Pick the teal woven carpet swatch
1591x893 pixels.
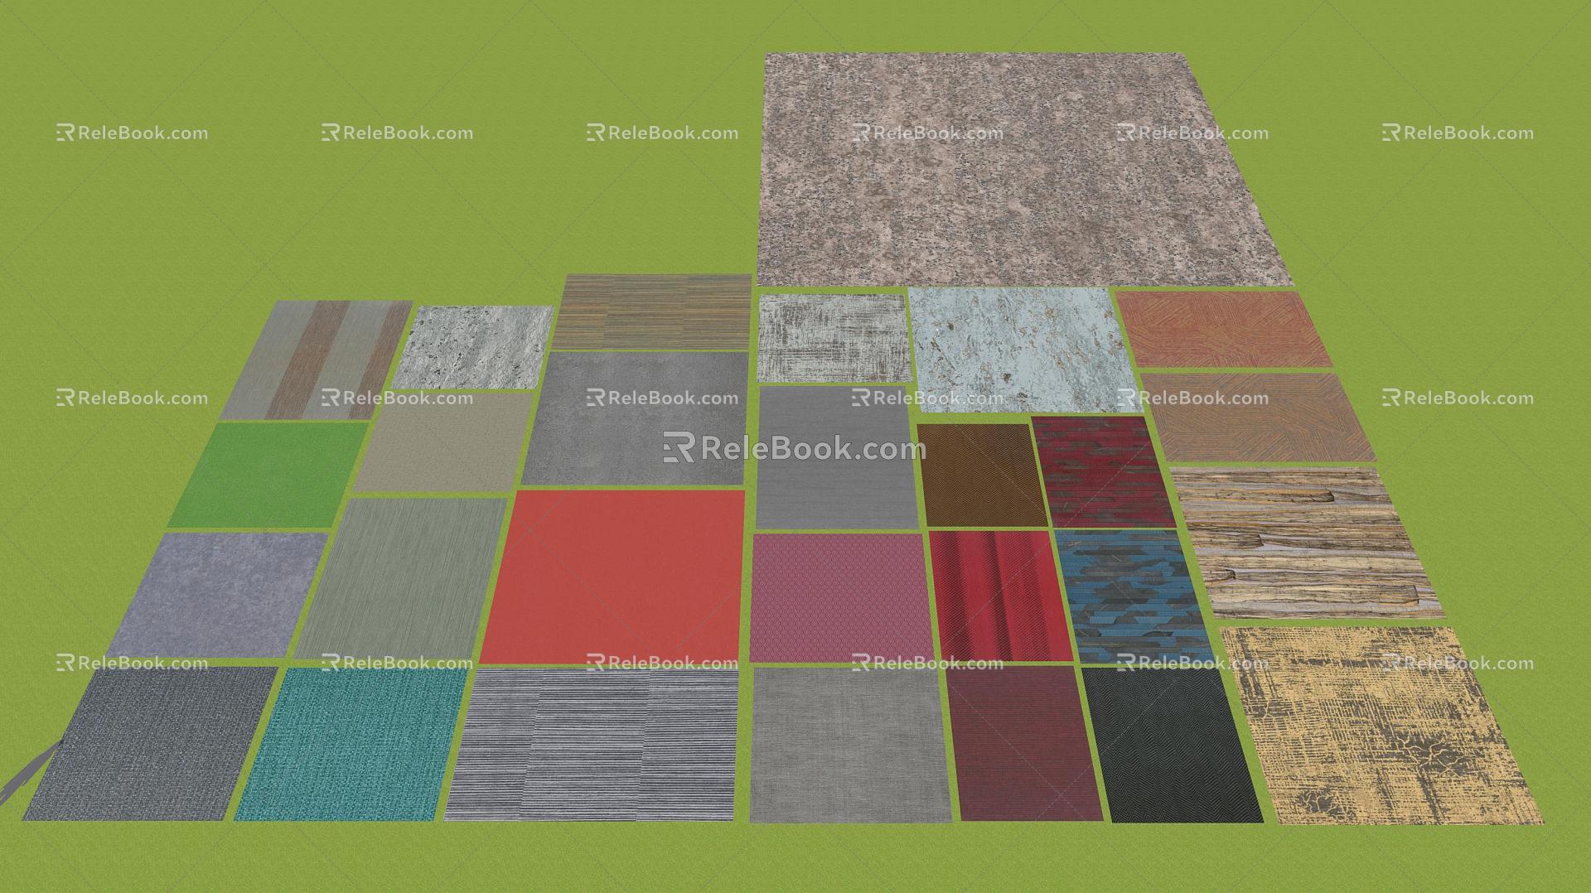pyautogui.click(x=351, y=743)
